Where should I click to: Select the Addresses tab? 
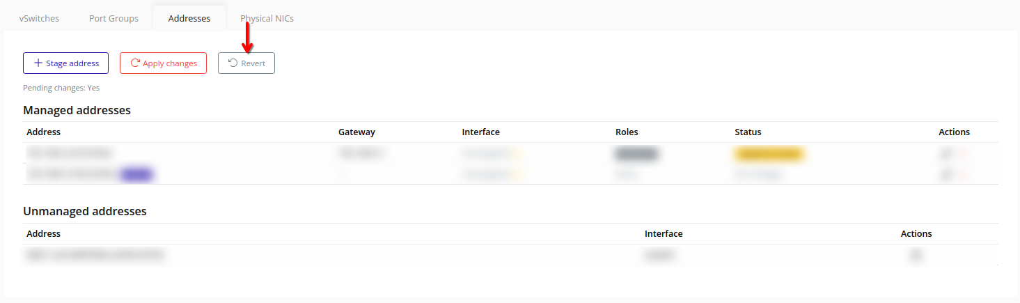(189, 18)
